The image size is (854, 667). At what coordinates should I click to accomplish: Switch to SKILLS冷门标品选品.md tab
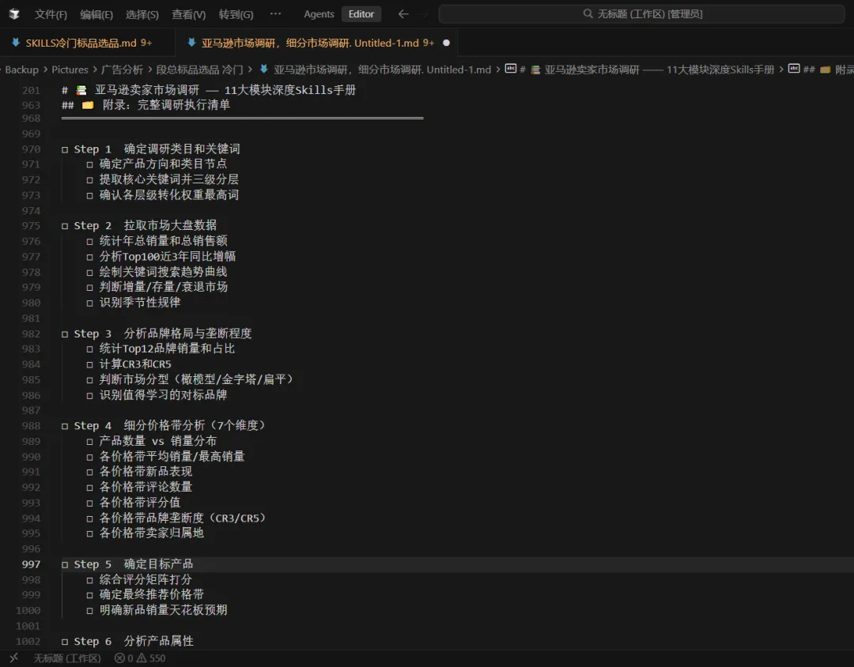(x=87, y=43)
